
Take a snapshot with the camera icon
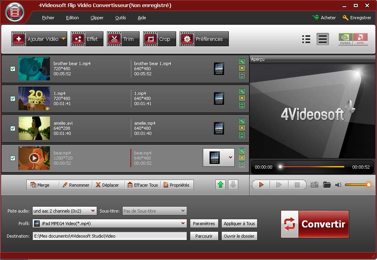pyautogui.click(x=314, y=185)
